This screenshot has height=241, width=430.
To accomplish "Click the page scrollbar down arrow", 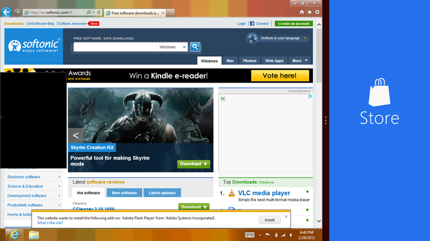I will coord(319,221).
